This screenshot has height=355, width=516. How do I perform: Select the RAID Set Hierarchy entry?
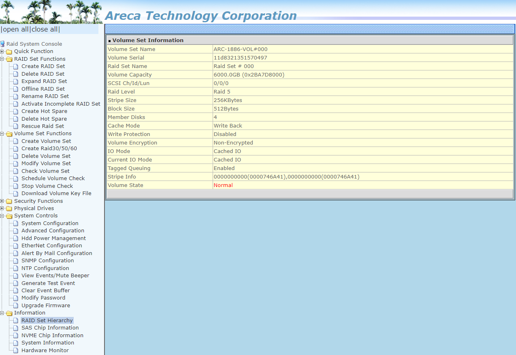47,321
